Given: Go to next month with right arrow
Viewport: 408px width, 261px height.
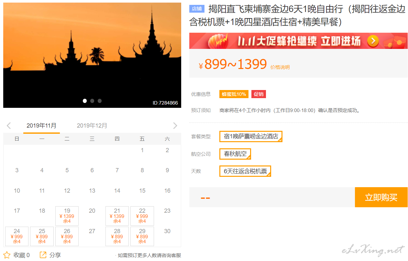Looking at the screenshot, I should [x=175, y=126].
